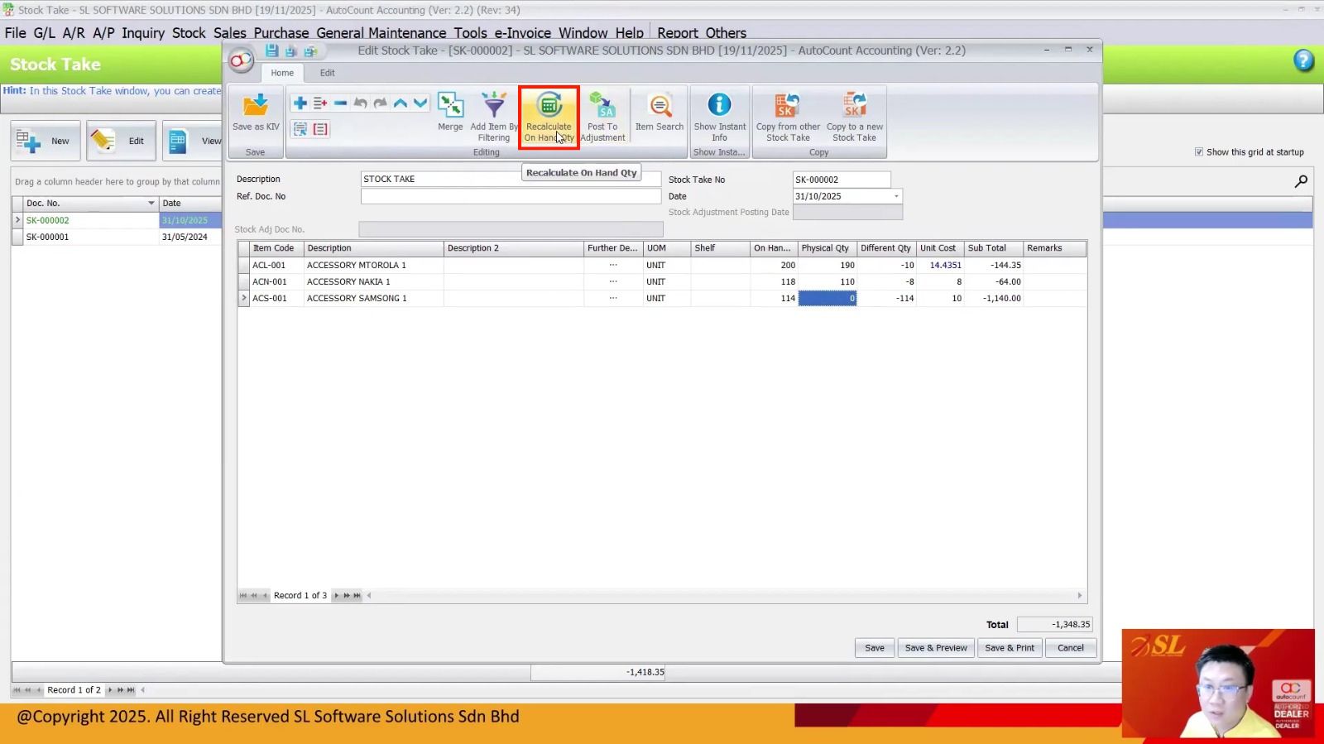Go to next record in Stock Take list
The height and width of the screenshot is (744, 1324).
click(x=110, y=690)
